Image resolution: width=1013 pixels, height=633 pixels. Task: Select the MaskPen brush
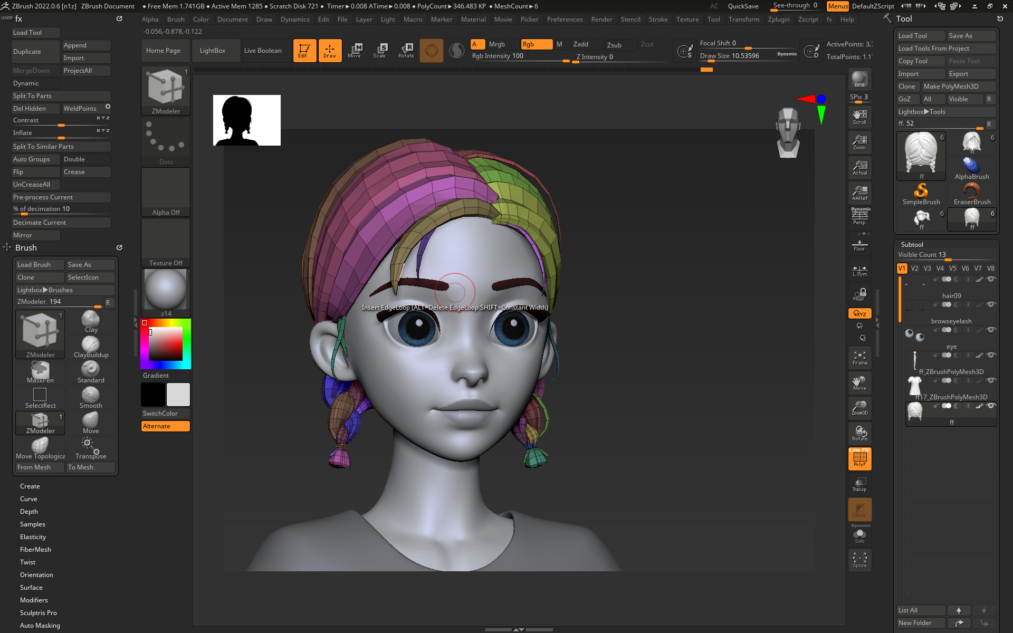click(x=40, y=372)
